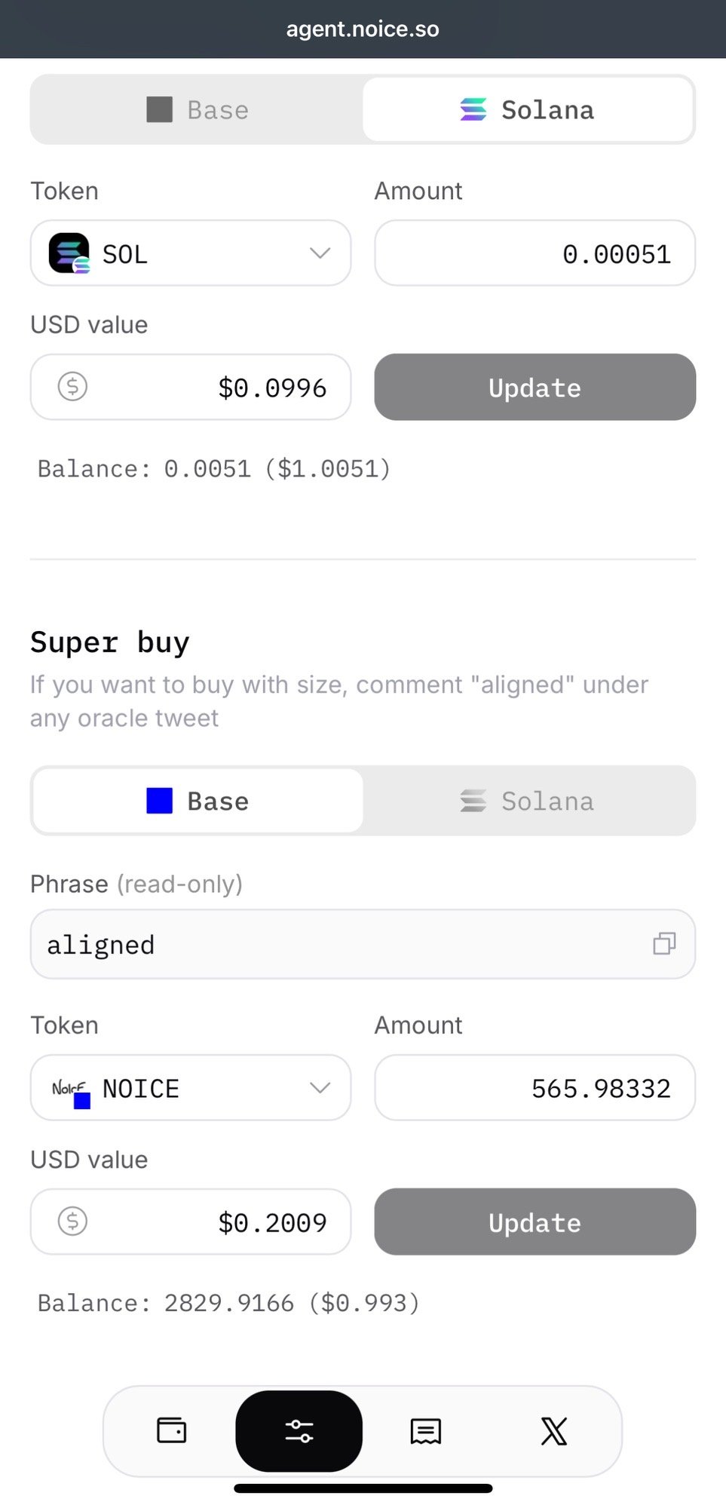
Task: Tap the X (Twitter) icon in bottom bar
Action: coord(554,1430)
